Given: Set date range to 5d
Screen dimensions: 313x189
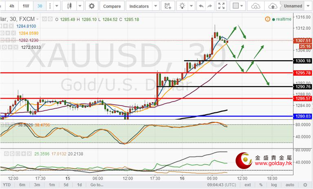Looking at the screenshot, I should click(x=66, y=185).
